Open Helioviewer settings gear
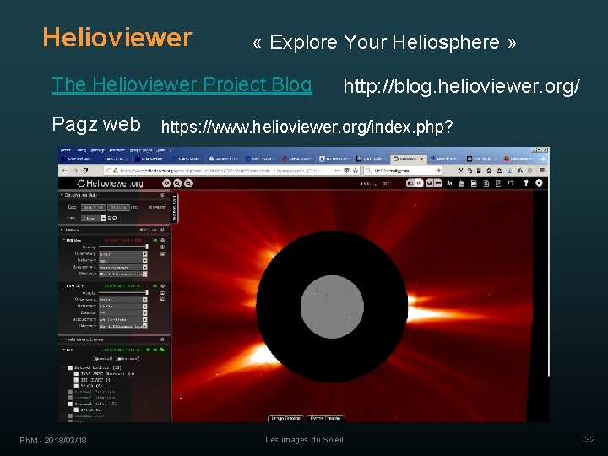 click(539, 183)
